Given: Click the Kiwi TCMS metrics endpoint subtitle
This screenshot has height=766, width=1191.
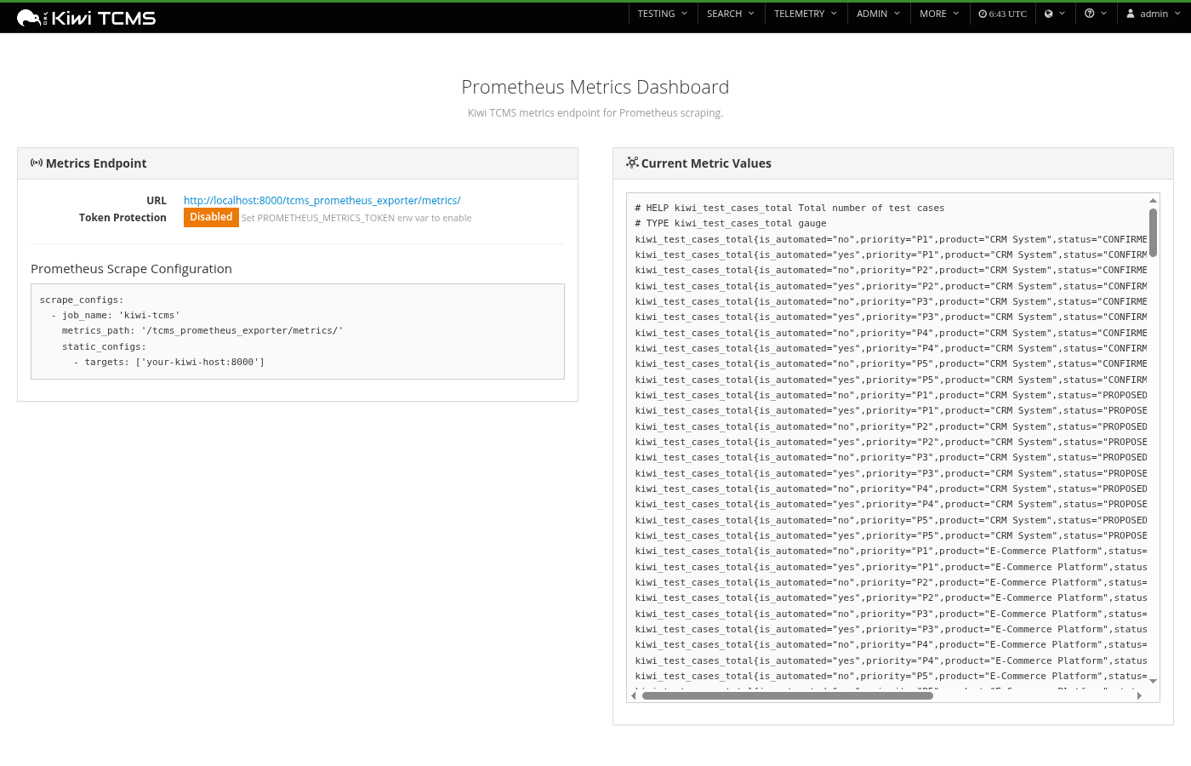Looking at the screenshot, I should point(595,113).
